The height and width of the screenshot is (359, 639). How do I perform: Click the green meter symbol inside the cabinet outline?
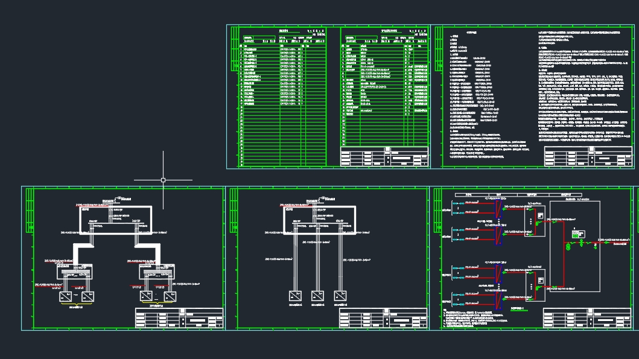pos(578,234)
